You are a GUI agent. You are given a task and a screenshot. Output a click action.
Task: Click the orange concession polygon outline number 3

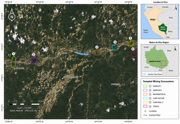tap(97, 53)
